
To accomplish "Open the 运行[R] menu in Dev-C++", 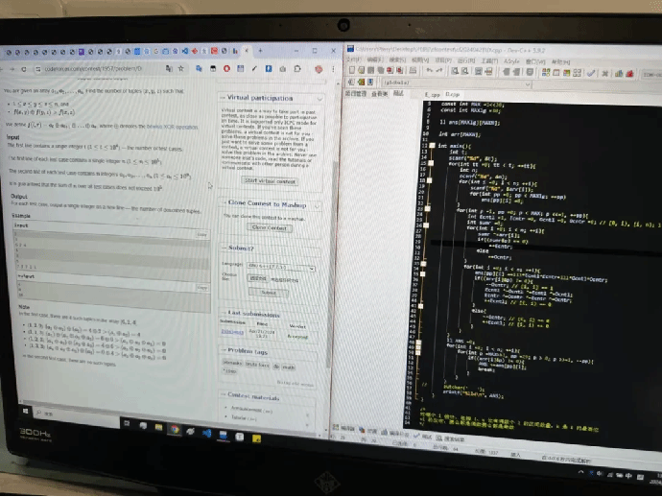I will (x=466, y=60).
